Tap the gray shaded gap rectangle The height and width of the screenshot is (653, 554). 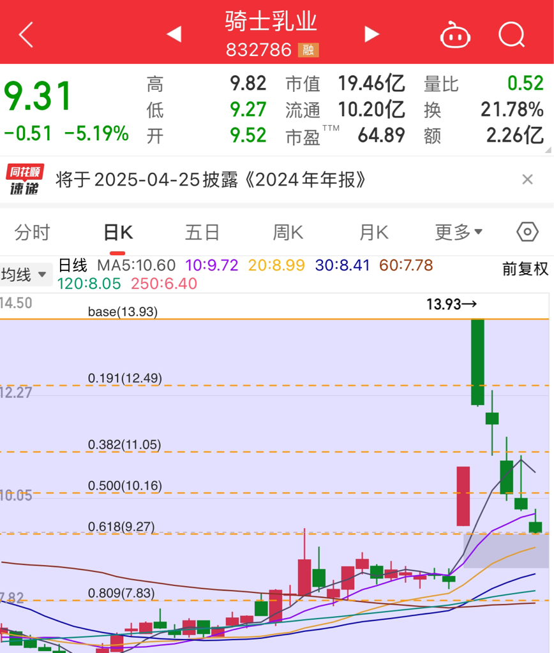pos(506,551)
